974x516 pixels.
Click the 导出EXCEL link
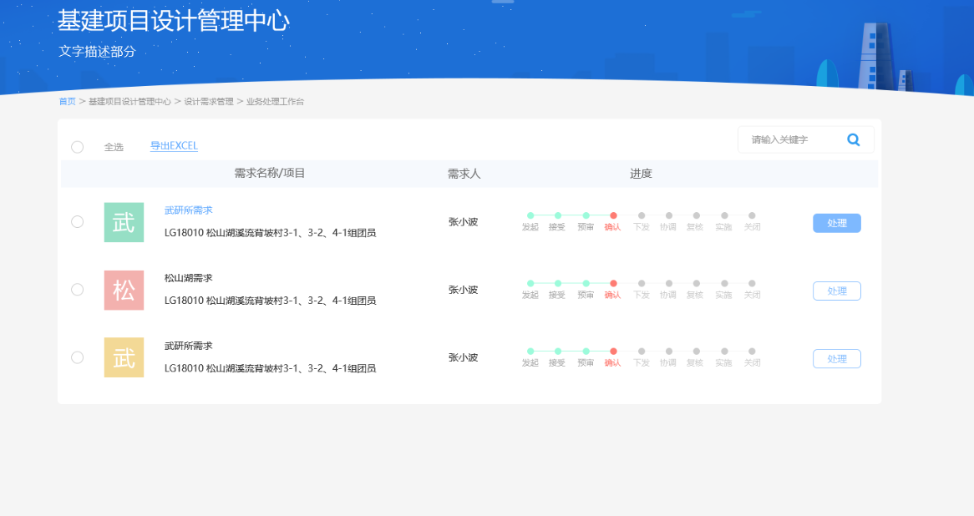(174, 146)
